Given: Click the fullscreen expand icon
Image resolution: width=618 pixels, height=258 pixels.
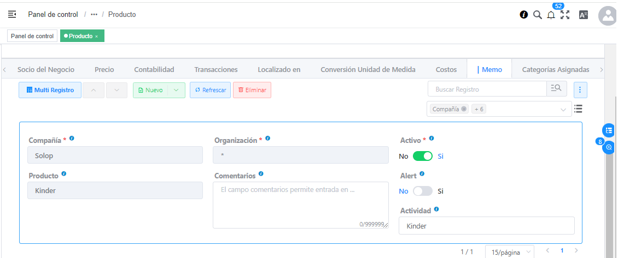Looking at the screenshot, I should pos(565,15).
